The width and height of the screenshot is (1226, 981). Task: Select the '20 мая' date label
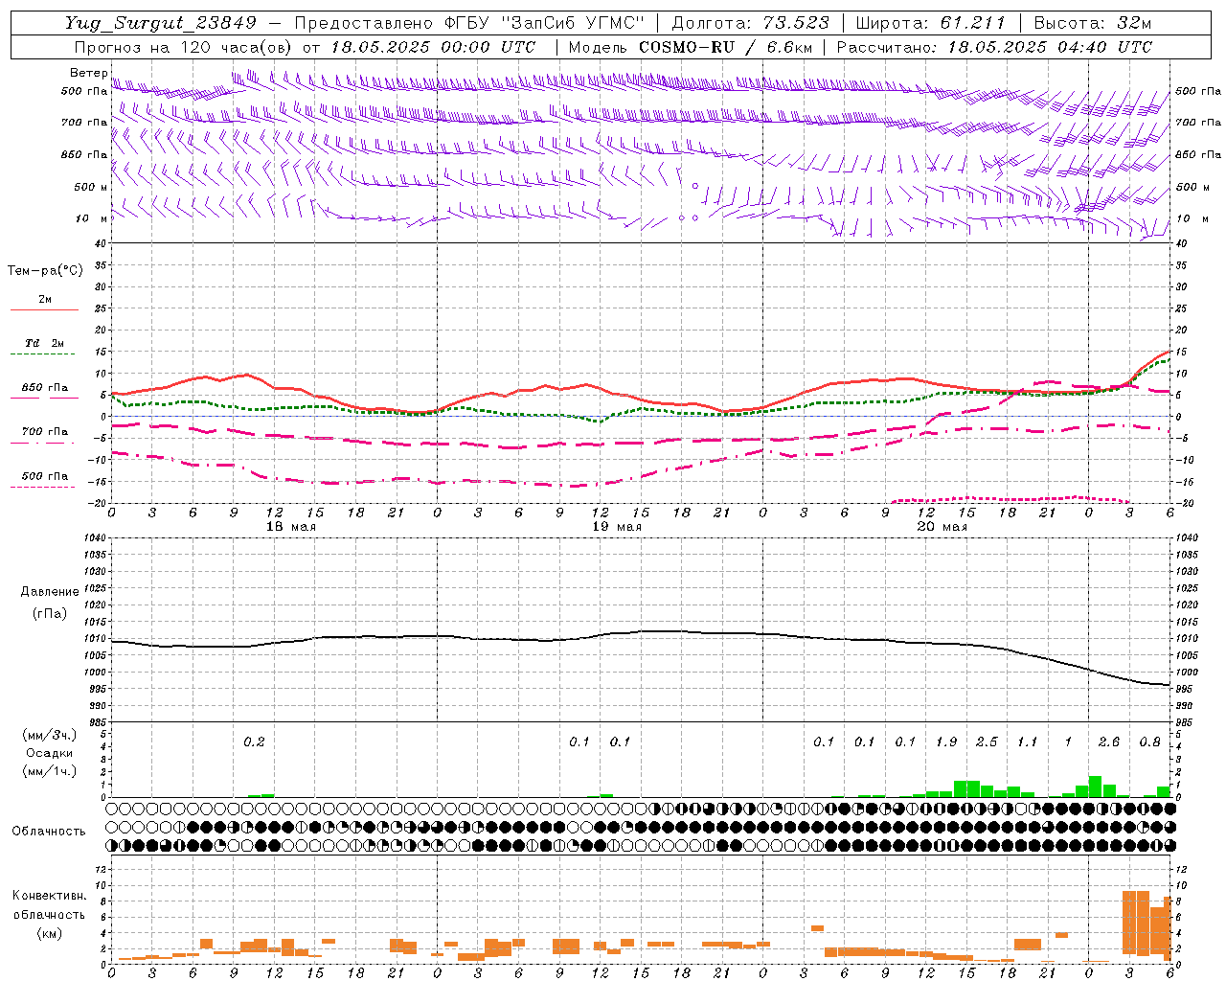[942, 527]
